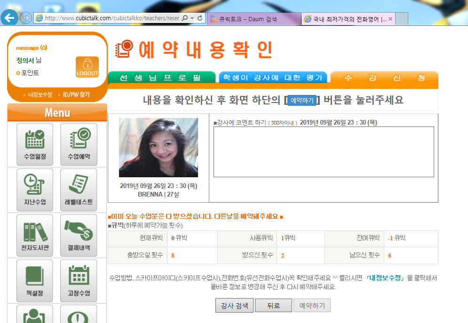Click the orange LOGOUT lock icon

click(x=87, y=67)
